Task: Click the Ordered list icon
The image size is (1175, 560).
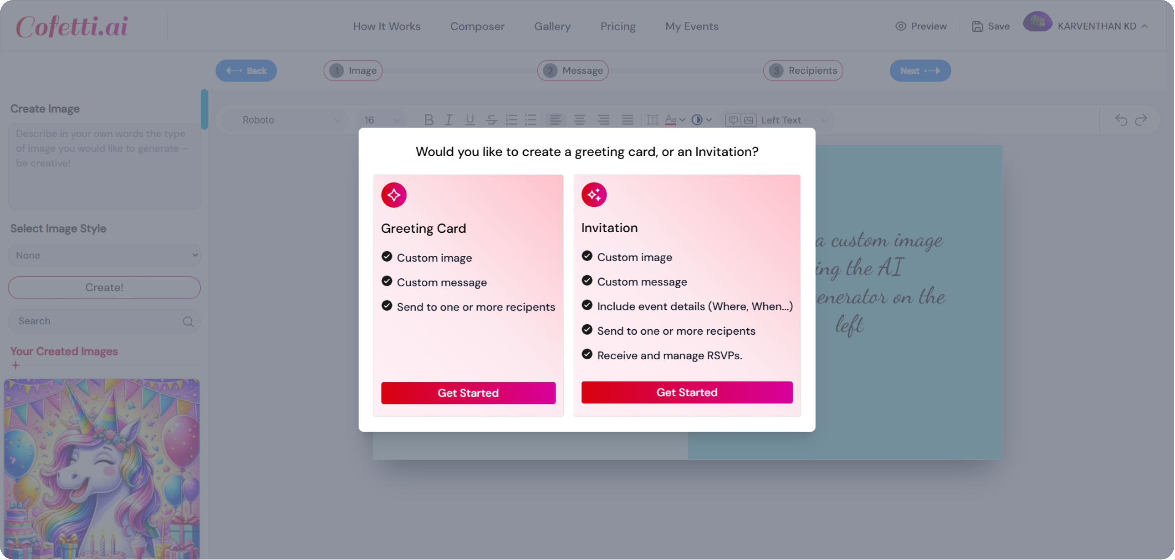Action: pyautogui.click(x=510, y=120)
